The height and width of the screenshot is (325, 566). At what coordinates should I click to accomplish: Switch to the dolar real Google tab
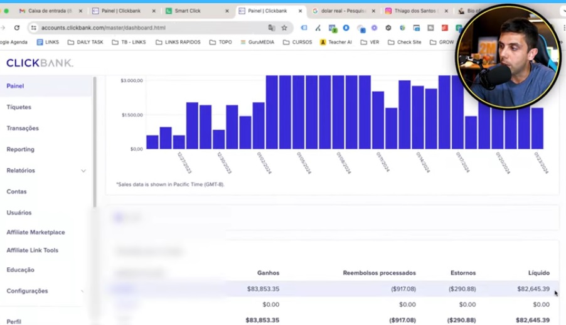342,11
